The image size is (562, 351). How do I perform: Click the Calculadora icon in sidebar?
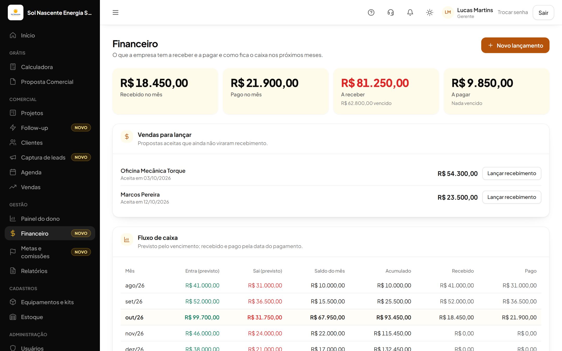point(13,67)
